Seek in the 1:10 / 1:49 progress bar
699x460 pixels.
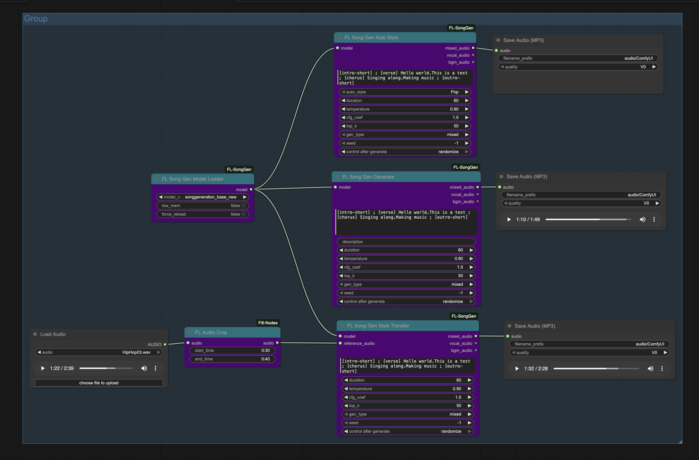click(588, 219)
